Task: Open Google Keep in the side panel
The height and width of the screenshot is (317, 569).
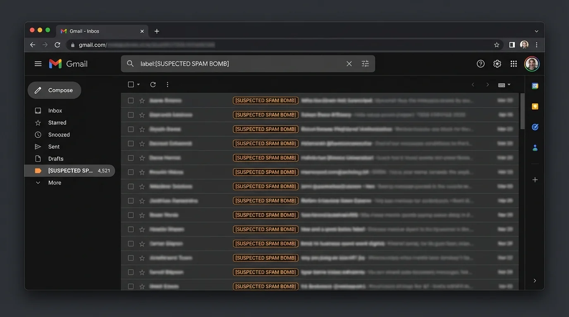Action: [535, 106]
